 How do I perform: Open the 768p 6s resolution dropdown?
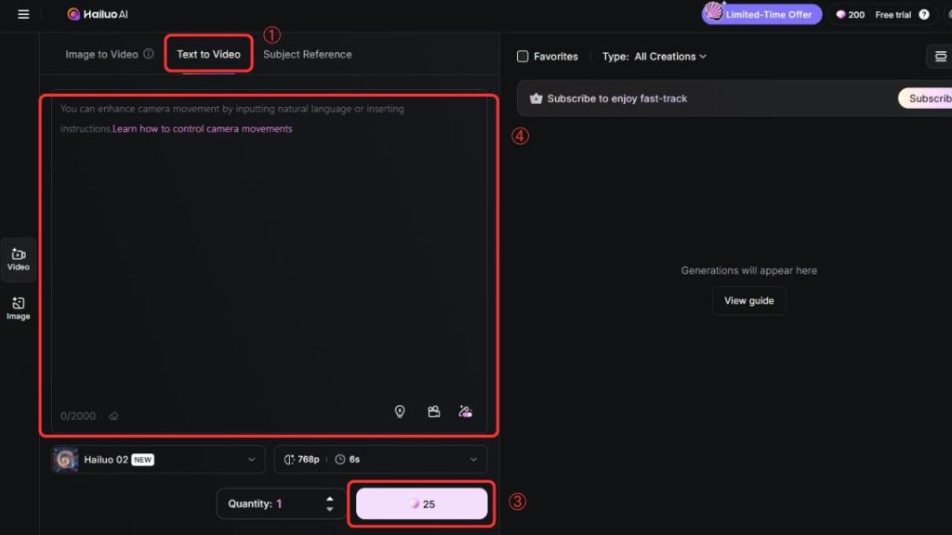point(380,459)
